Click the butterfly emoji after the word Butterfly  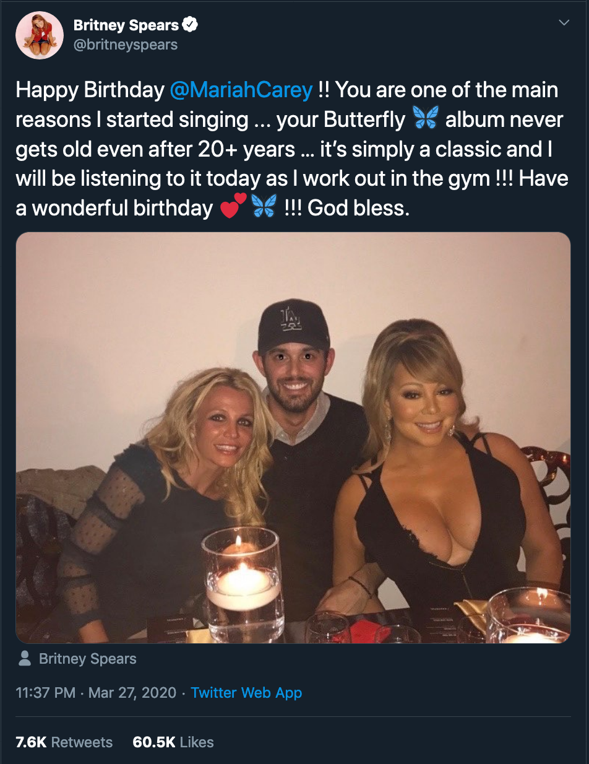[426, 119]
